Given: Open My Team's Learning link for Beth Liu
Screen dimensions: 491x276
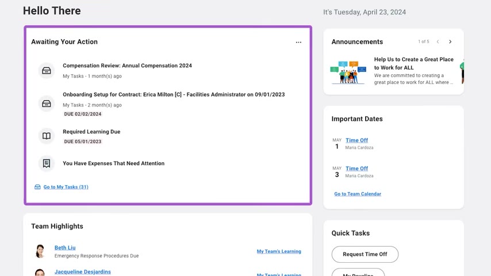Looking at the screenshot, I should [x=279, y=251].
